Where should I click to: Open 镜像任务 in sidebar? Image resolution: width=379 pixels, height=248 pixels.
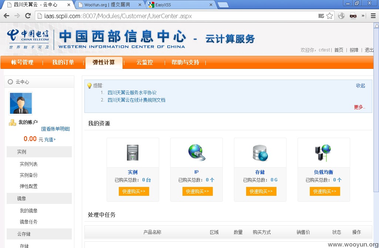pyautogui.click(x=28, y=222)
